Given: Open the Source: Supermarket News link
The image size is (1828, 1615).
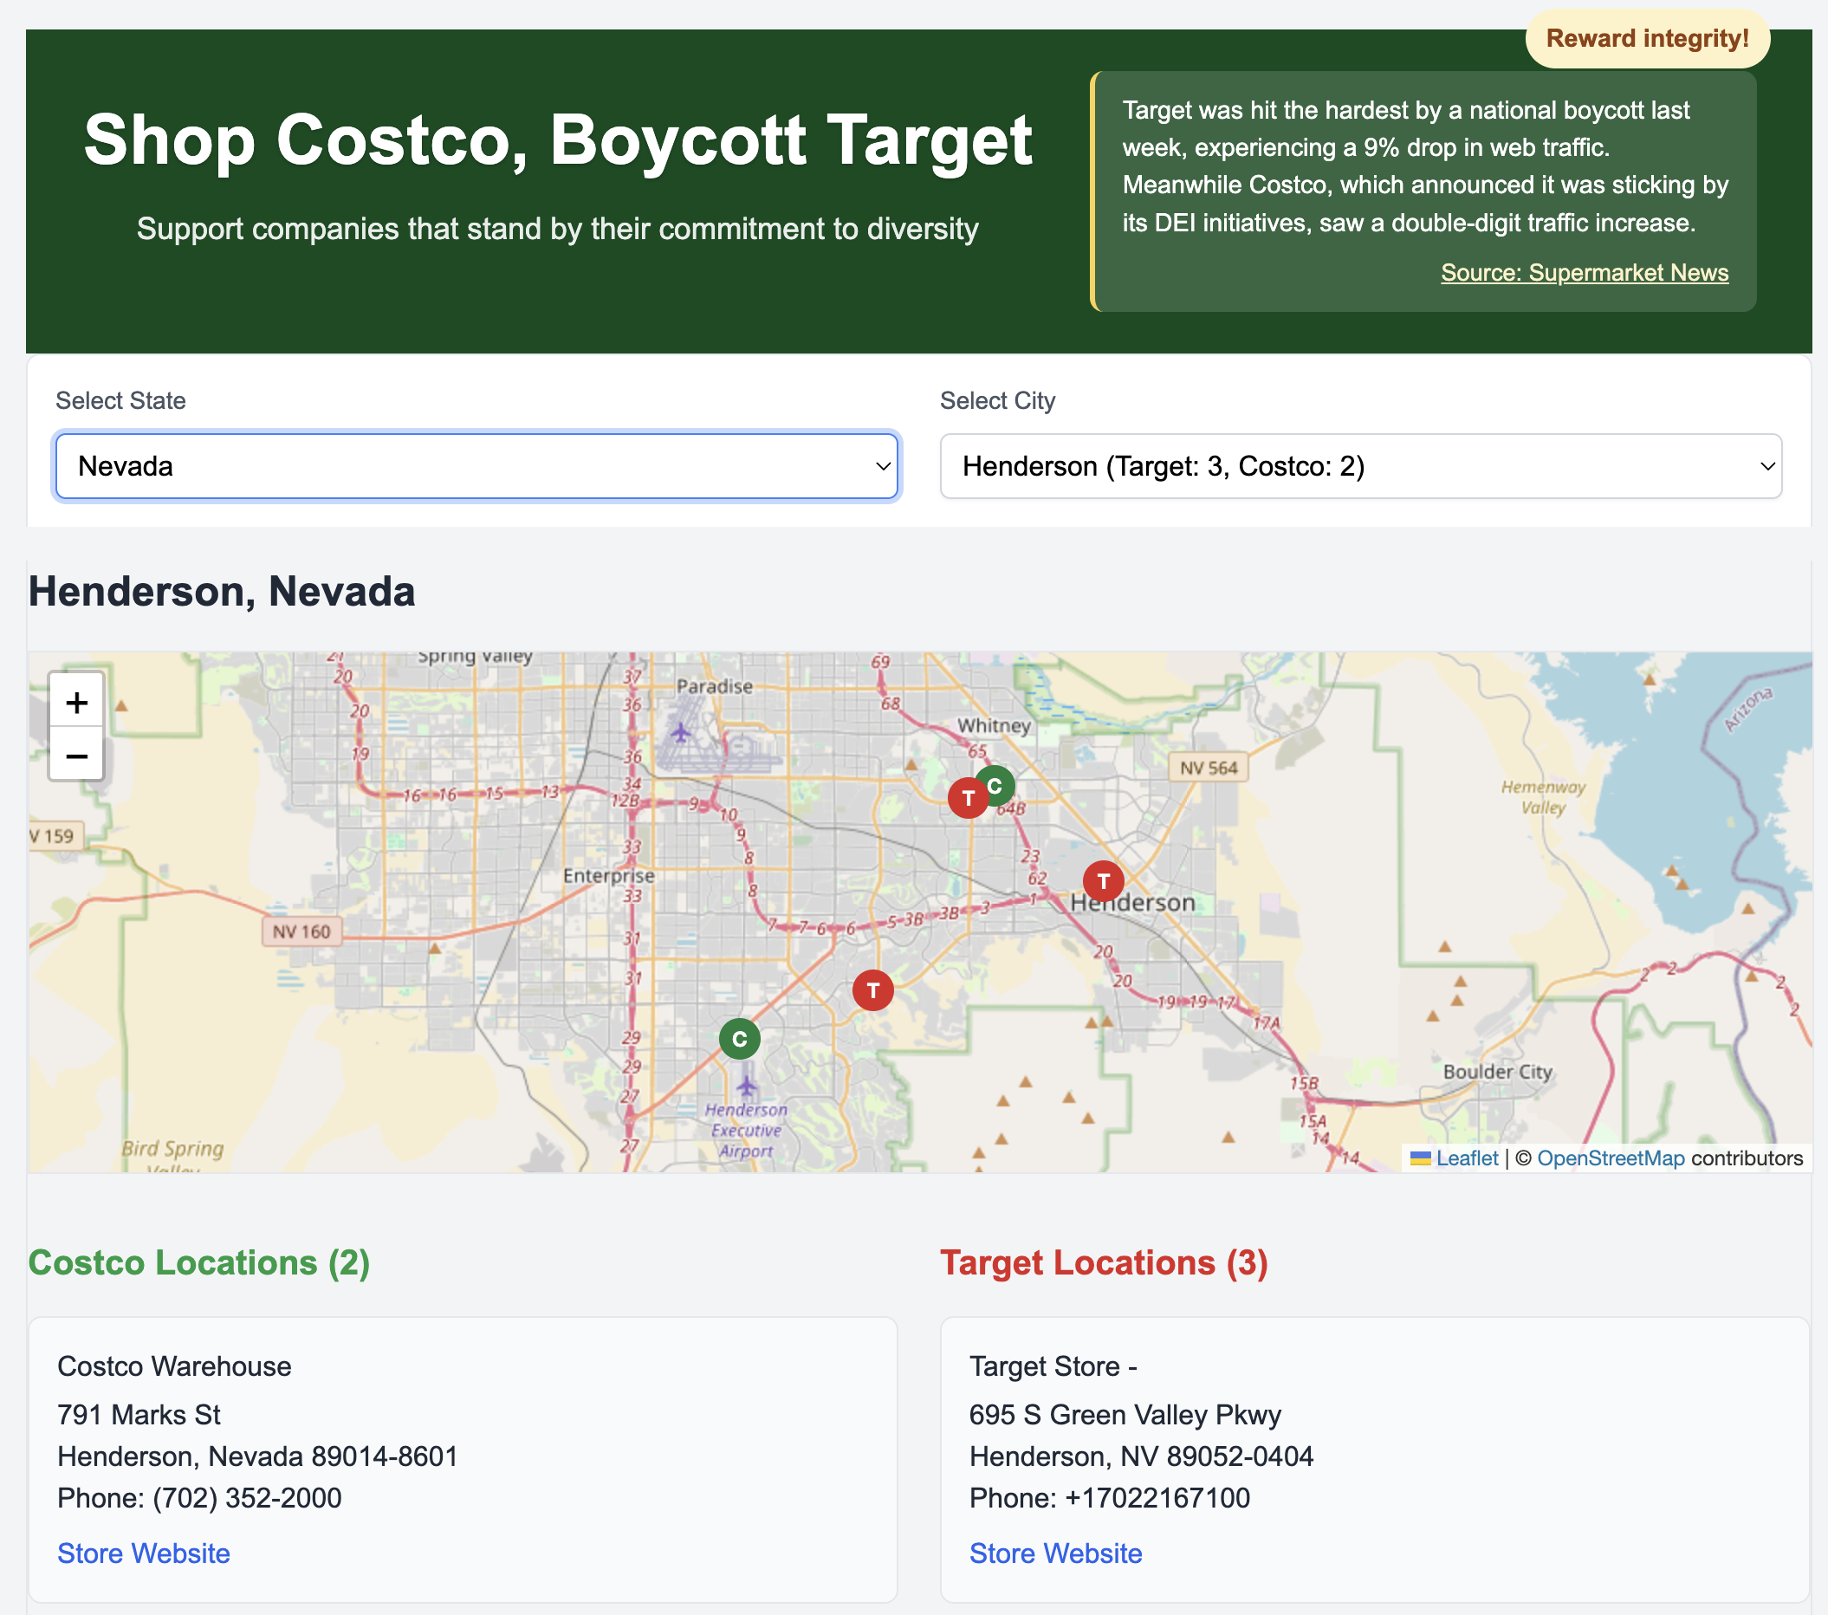Looking at the screenshot, I should point(1585,273).
